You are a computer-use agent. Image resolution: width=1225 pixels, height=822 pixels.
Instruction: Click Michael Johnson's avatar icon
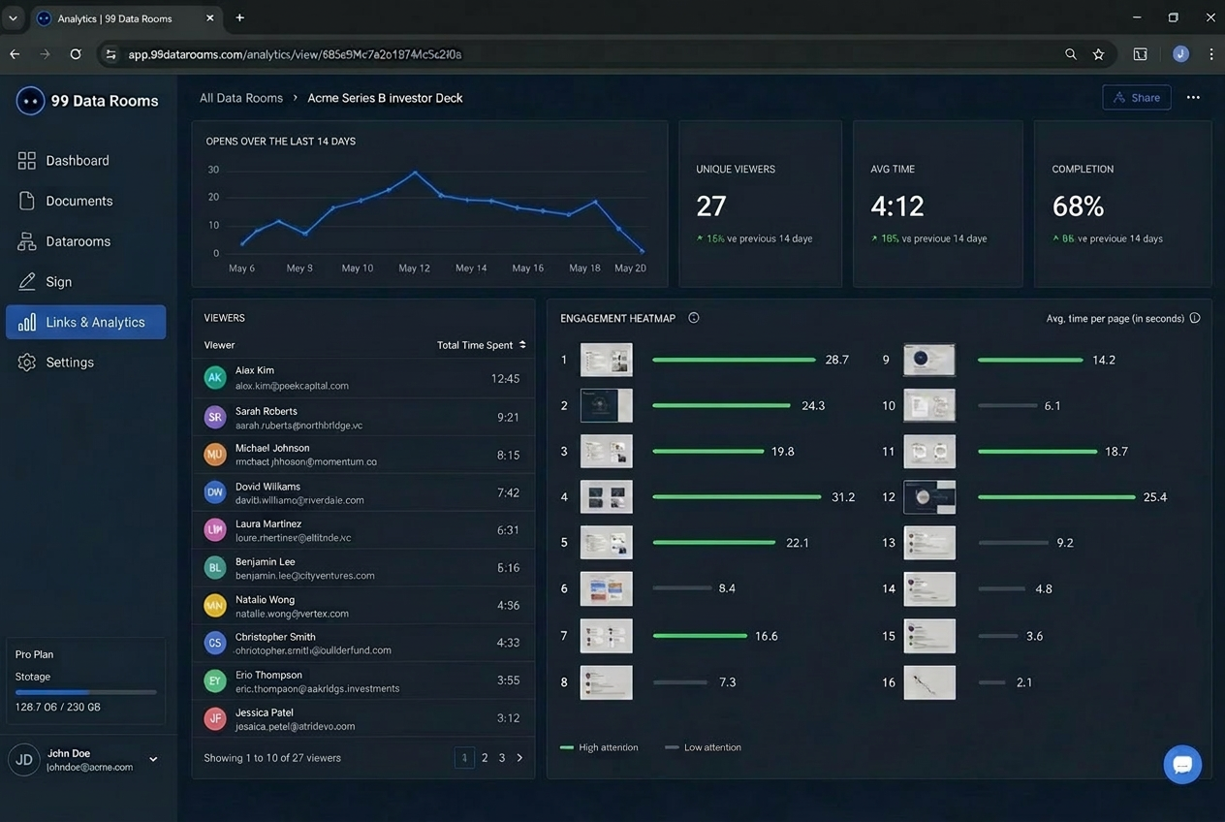coord(215,455)
